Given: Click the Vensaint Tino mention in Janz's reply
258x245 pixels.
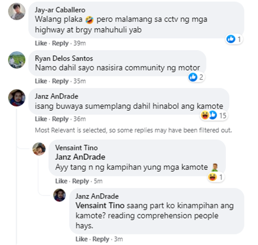Looking at the screenshot, I should (100, 206).
